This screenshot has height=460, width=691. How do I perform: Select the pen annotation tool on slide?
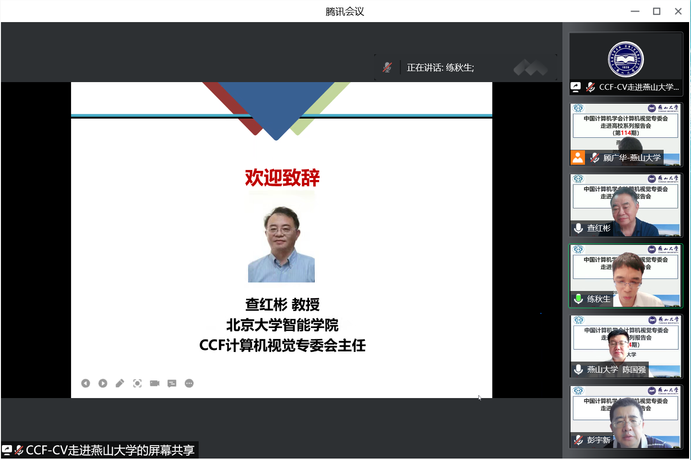pyautogui.click(x=120, y=383)
